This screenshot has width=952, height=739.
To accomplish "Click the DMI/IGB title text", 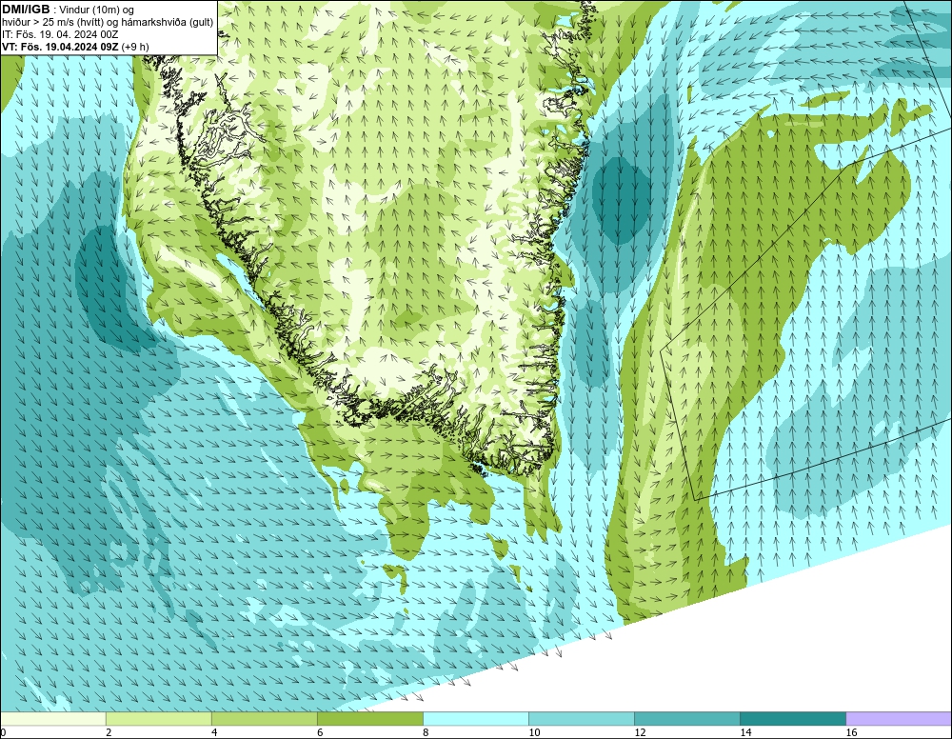I will (26, 10).
